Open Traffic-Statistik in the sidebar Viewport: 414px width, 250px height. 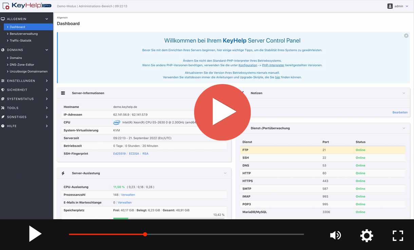pyautogui.click(x=20, y=41)
